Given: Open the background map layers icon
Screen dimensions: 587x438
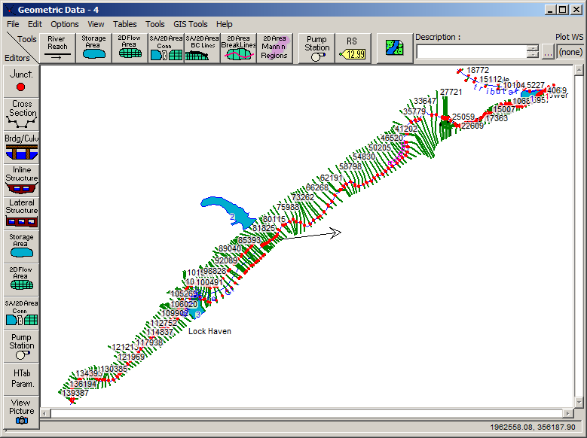Looking at the screenshot, I should (395, 48).
